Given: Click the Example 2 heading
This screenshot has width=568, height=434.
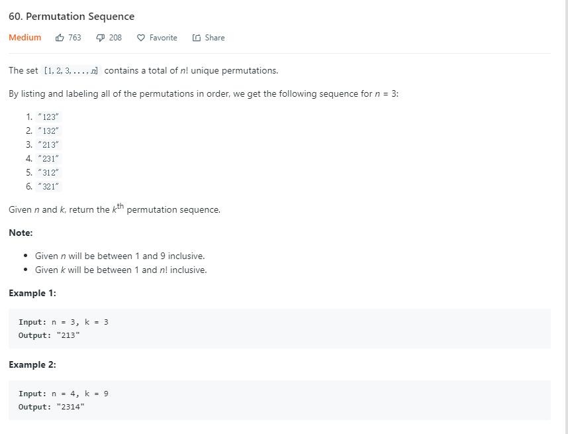Looking at the screenshot, I should coord(32,364).
